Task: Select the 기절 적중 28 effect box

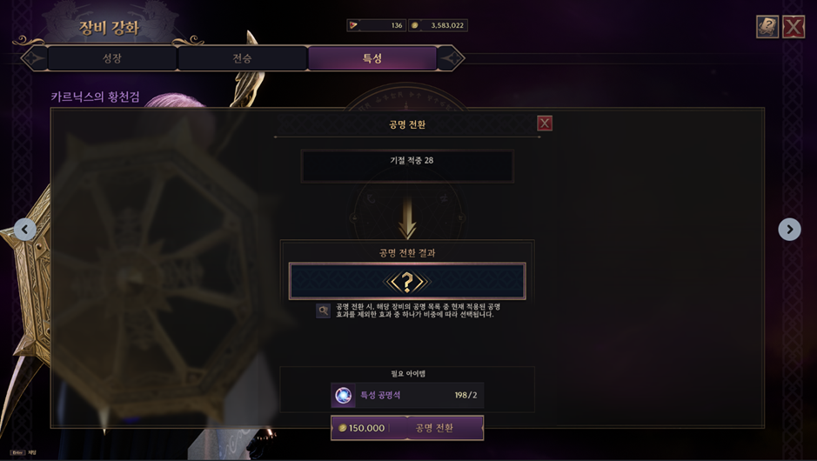Action: click(407, 166)
